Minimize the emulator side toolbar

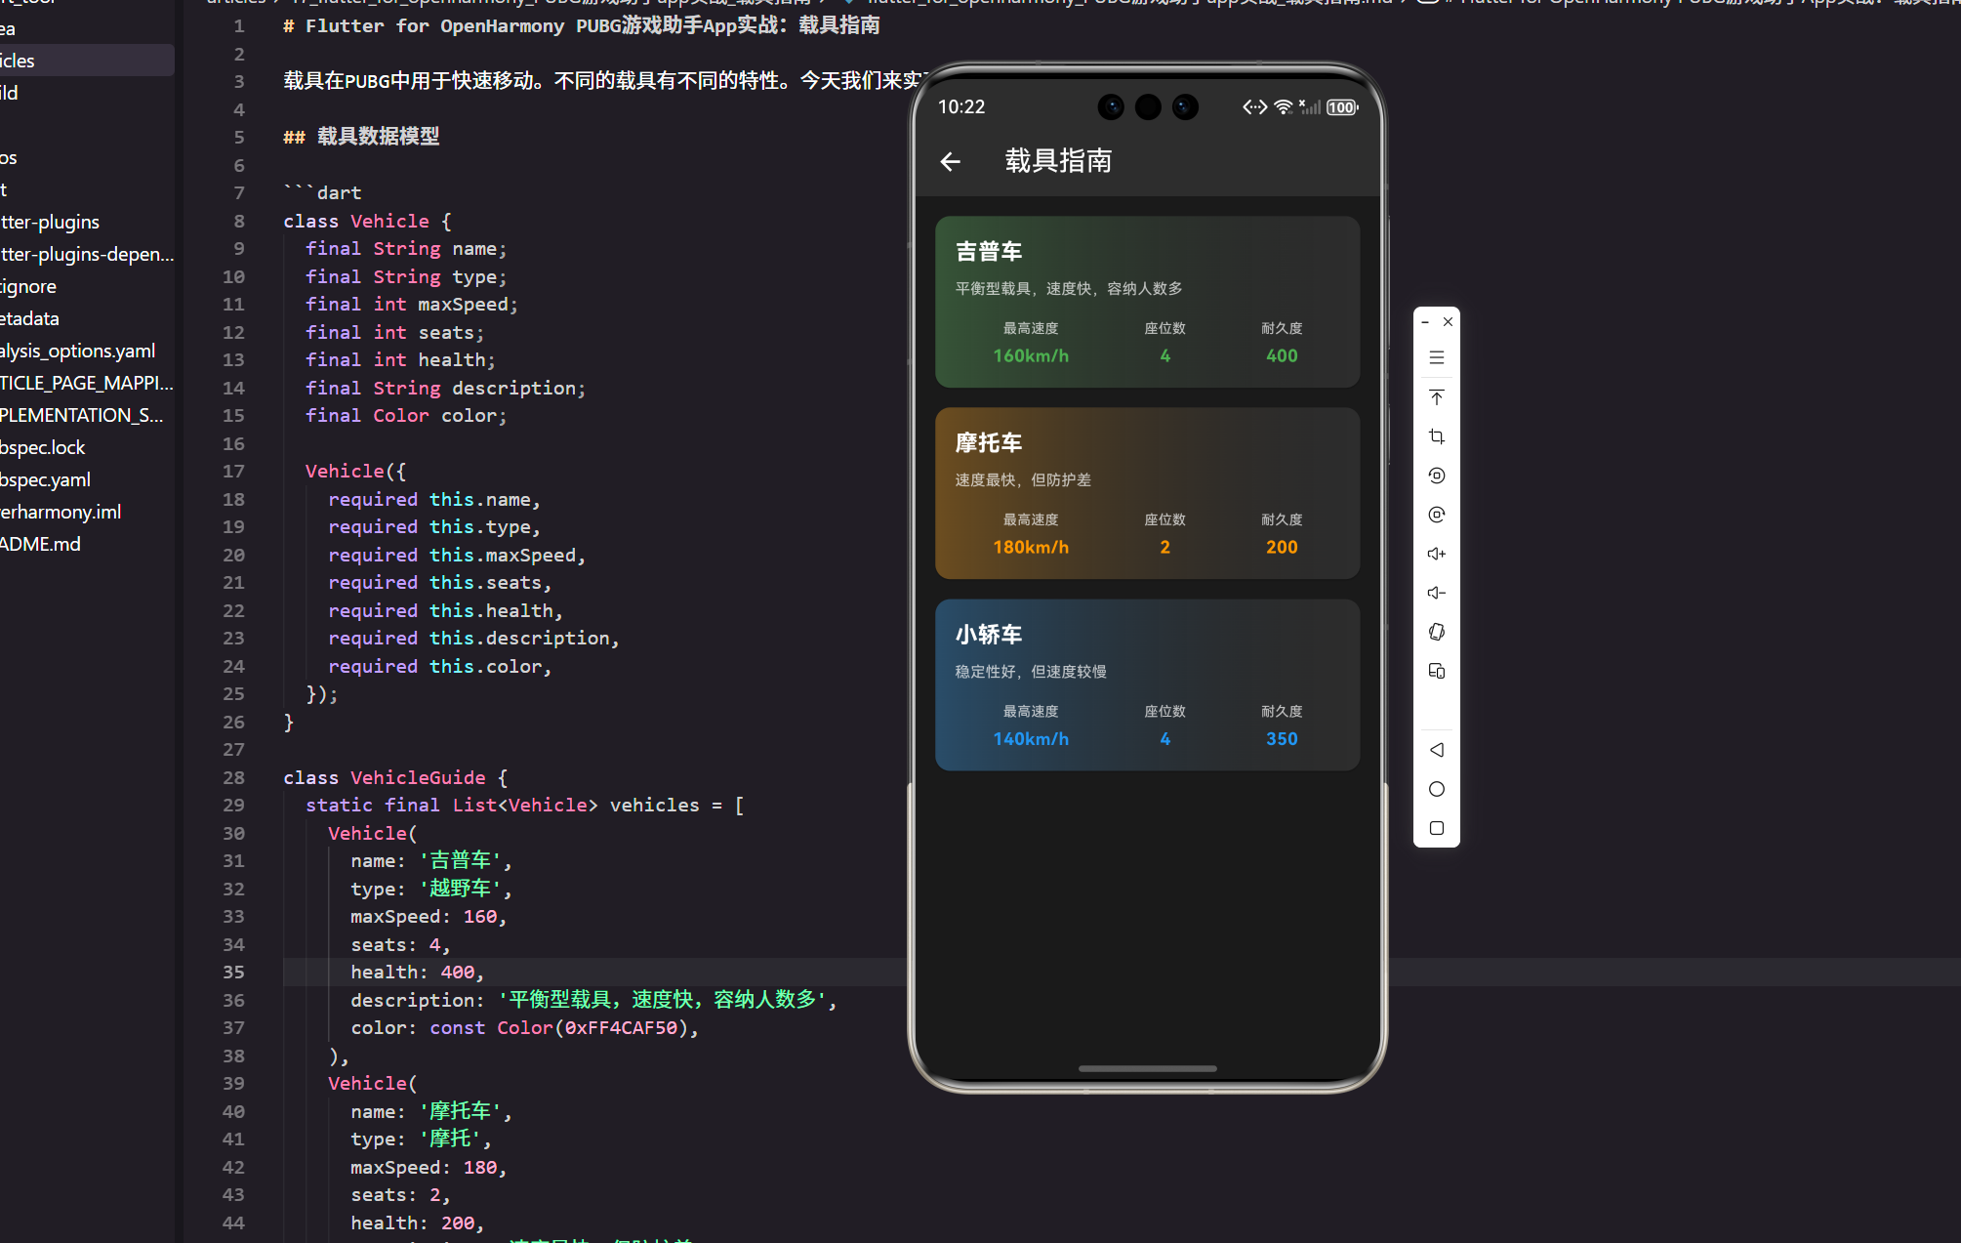pyautogui.click(x=1425, y=321)
